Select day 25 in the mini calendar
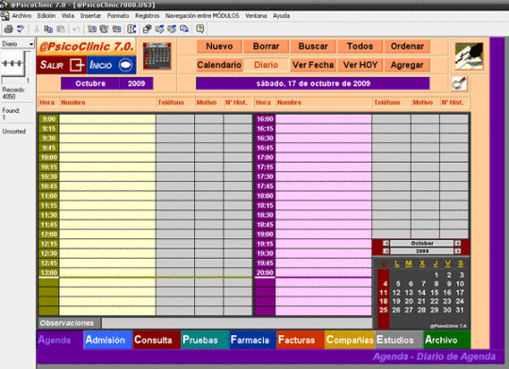509x369 pixels. (x=384, y=310)
